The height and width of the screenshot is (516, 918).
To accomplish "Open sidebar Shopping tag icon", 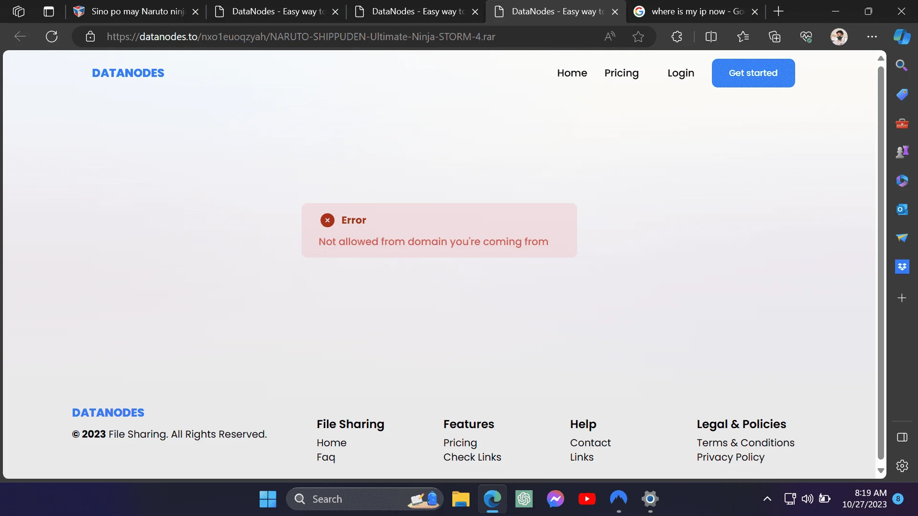I will coord(902,95).
